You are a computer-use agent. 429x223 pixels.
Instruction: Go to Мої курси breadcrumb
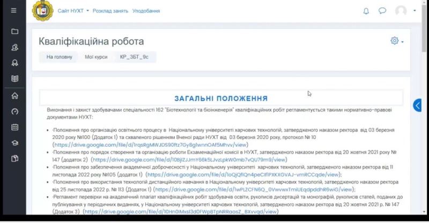[x=96, y=57]
